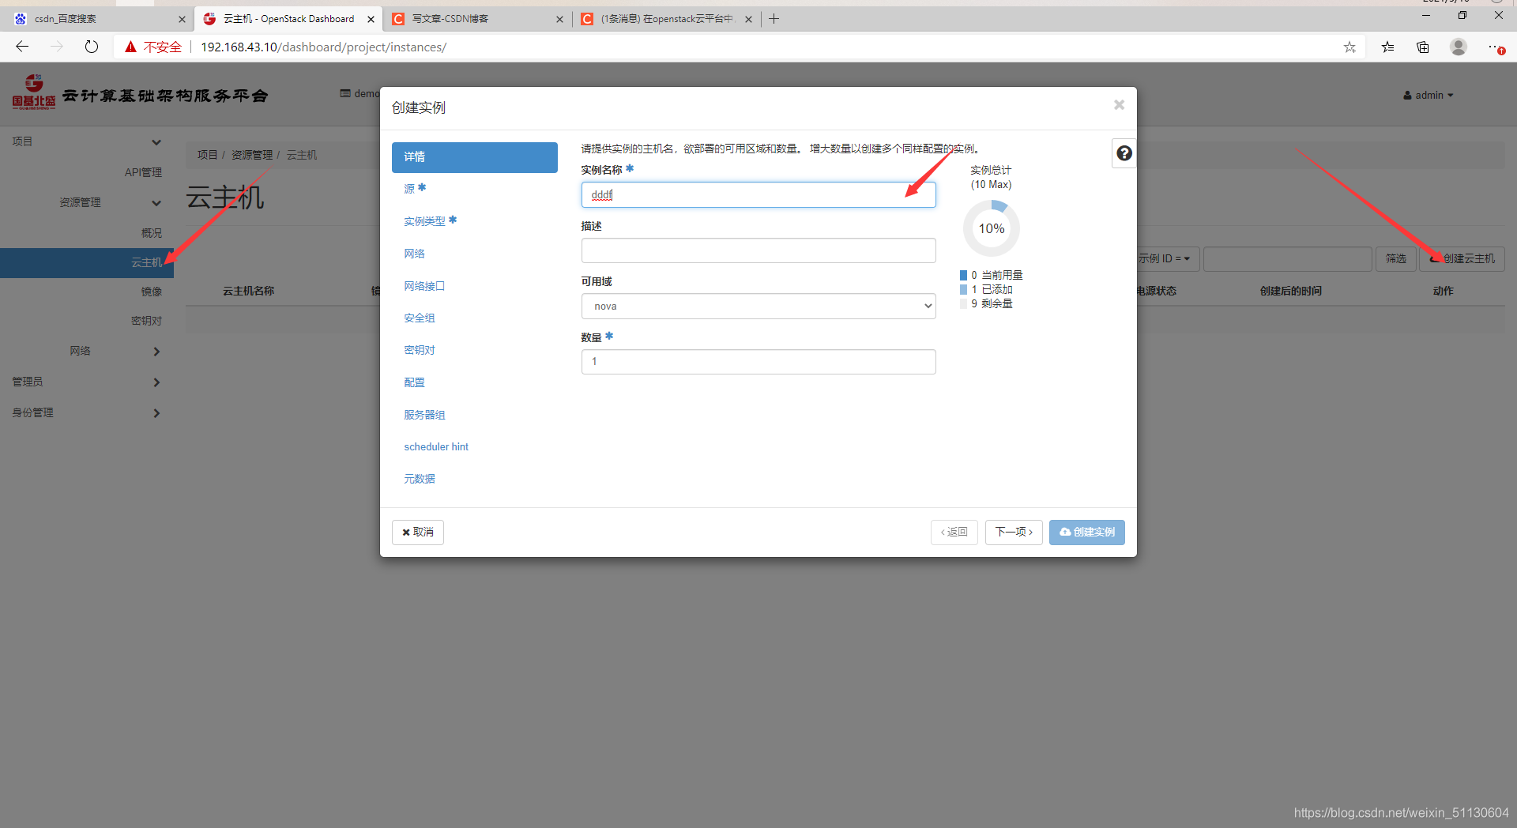Screen dimensions: 1517x828
Task: Click the 实例名称 input field
Action: point(758,194)
